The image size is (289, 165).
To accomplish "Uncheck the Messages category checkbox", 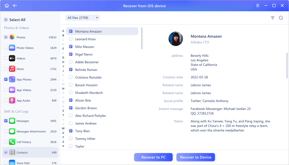I will (x=6, y=121).
